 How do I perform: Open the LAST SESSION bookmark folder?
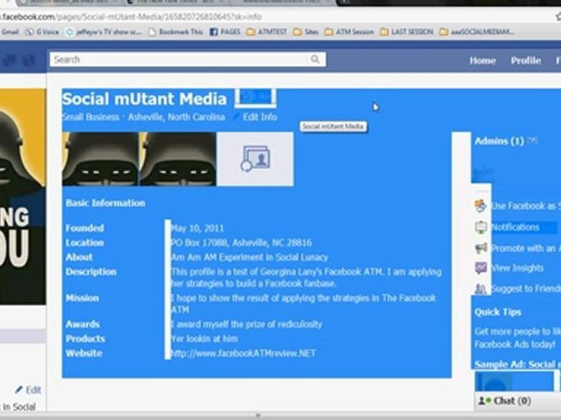tap(407, 32)
